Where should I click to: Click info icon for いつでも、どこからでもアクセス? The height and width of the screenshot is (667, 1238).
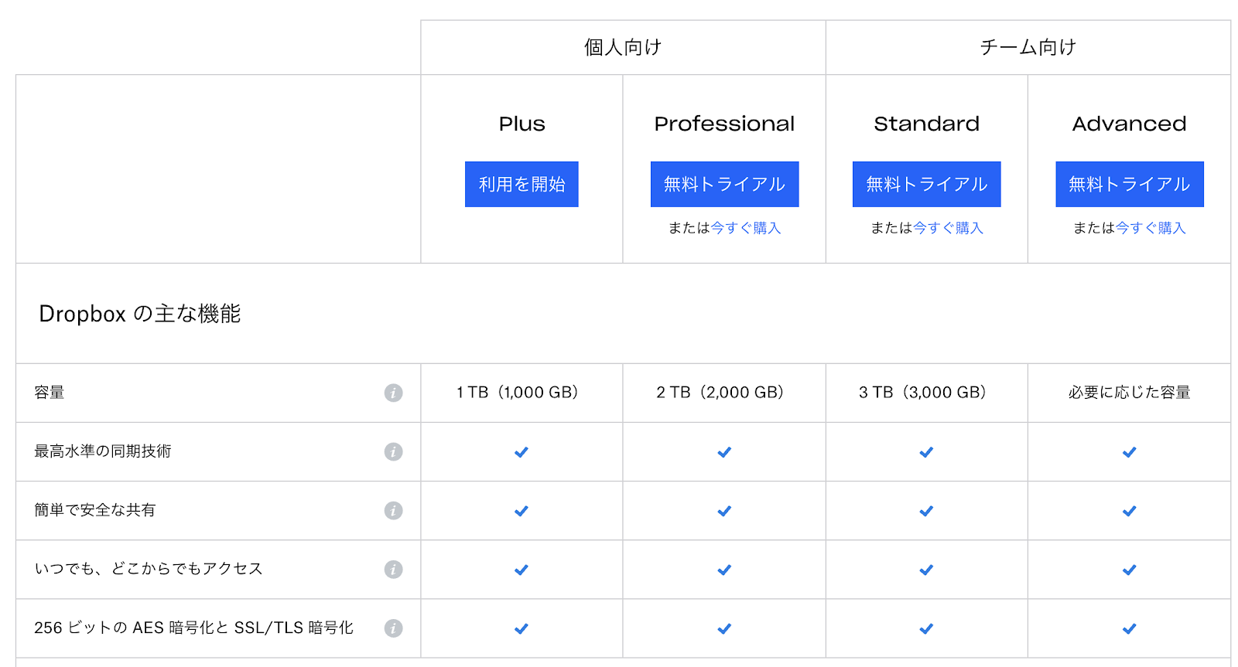point(393,569)
